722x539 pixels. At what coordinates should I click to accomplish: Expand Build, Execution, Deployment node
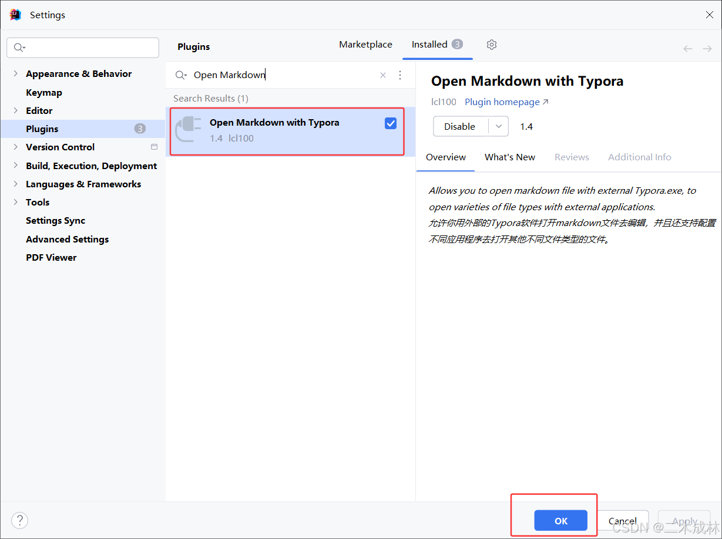pos(15,166)
